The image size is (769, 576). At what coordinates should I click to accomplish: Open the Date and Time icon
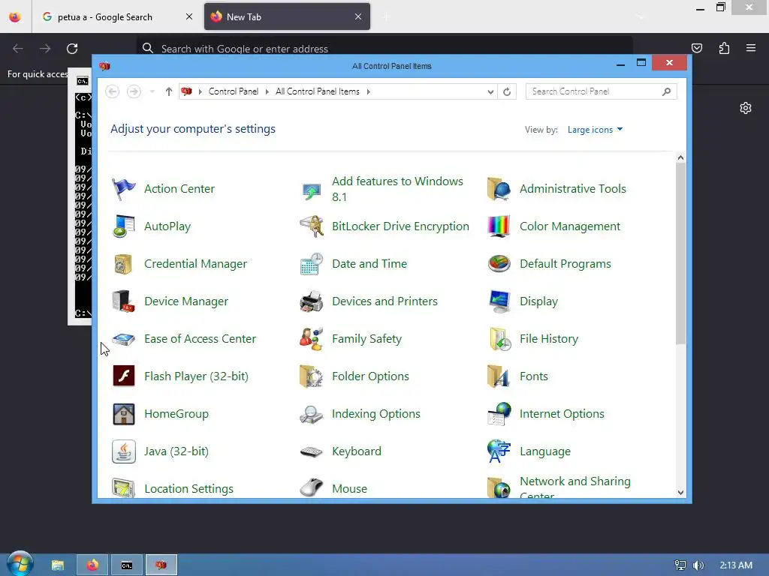pyautogui.click(x=312, y=264)
